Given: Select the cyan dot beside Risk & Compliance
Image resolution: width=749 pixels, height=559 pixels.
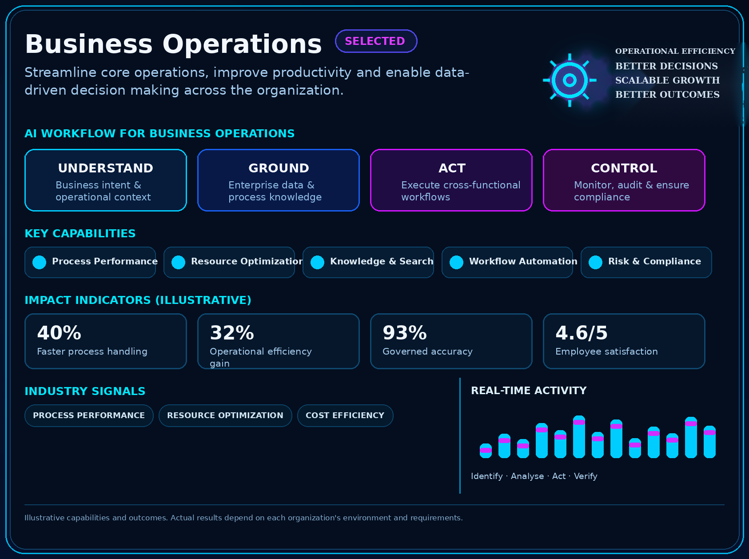Looking at the screenshot, I should 595,262.
